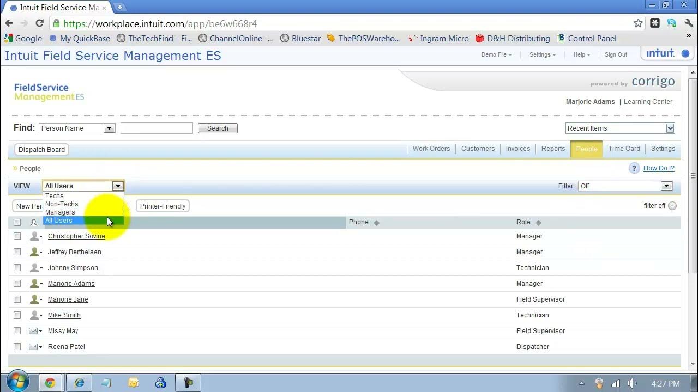
Task: Open the Chrome wrench menu
Action: (x=689, y=23)
